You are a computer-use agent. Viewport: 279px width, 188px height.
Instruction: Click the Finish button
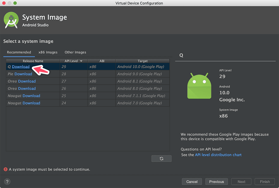tap(265, 182)
